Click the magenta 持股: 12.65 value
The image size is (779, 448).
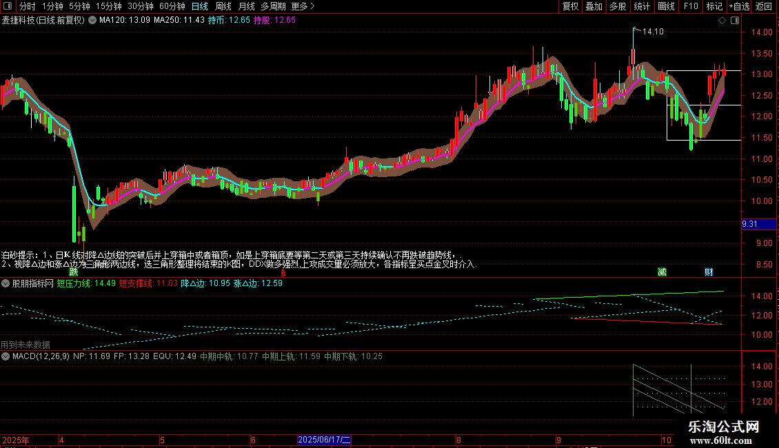tap(275, 21)
